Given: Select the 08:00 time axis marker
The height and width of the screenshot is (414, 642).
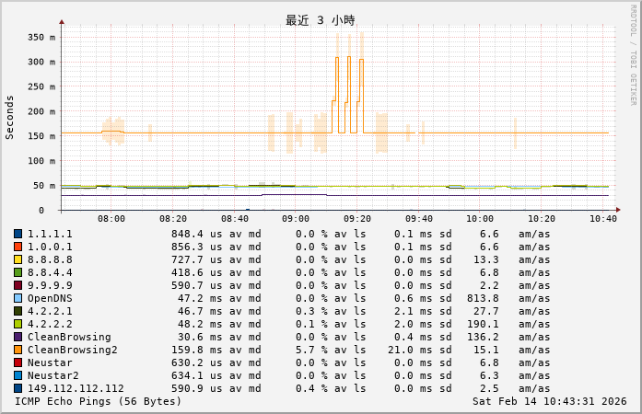Looking at the screenshot, I should pyautogui.click(x=111, y=219).
